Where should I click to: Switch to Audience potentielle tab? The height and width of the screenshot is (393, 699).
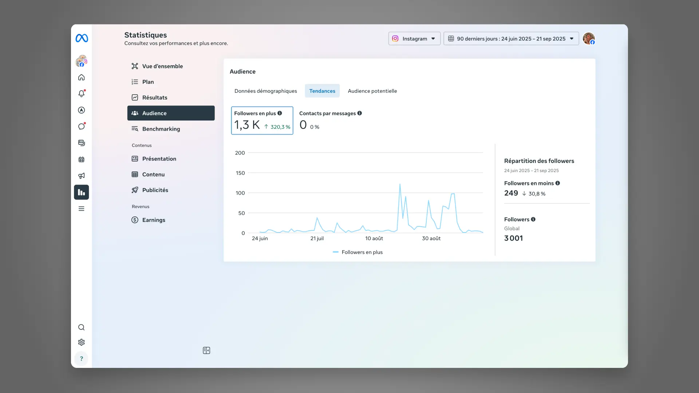pos(372,91)
